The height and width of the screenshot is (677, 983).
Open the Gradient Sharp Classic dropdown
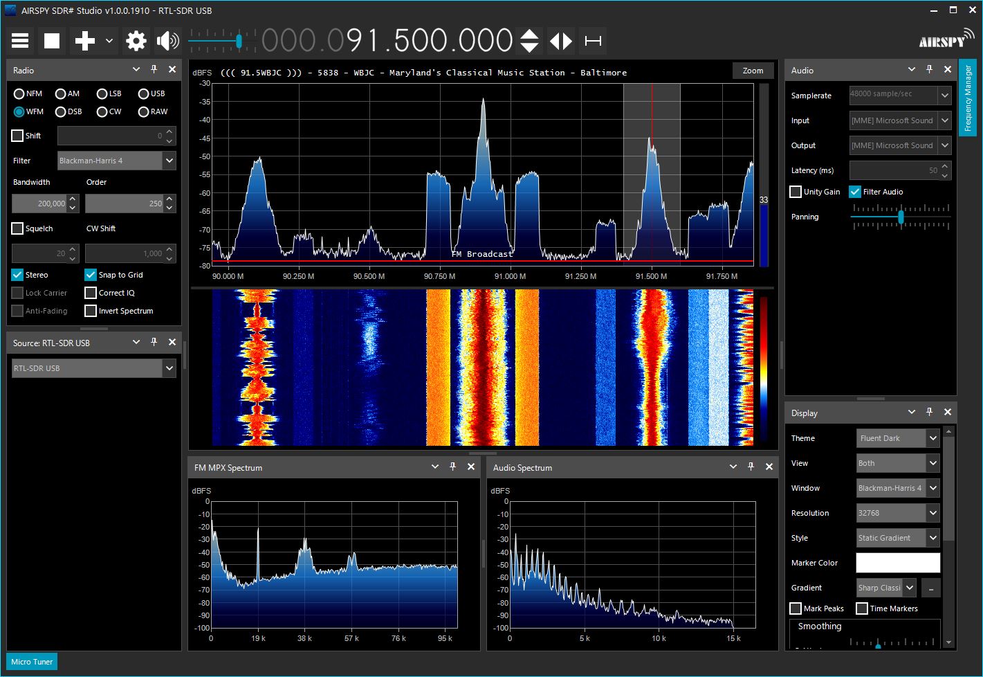tap(886, 588)
